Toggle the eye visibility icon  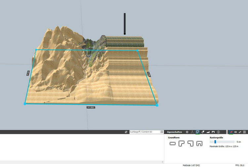point(235,132)
